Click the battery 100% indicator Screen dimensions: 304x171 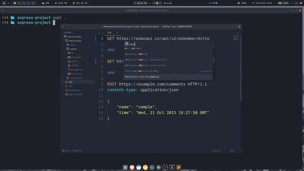tap(283, 3)
